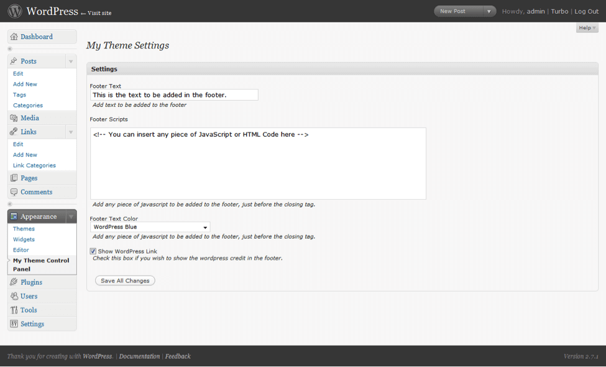This screenshot has height=367, width=606.
Task: Open Tools using its wrench icon
Action: click(14, 310)
